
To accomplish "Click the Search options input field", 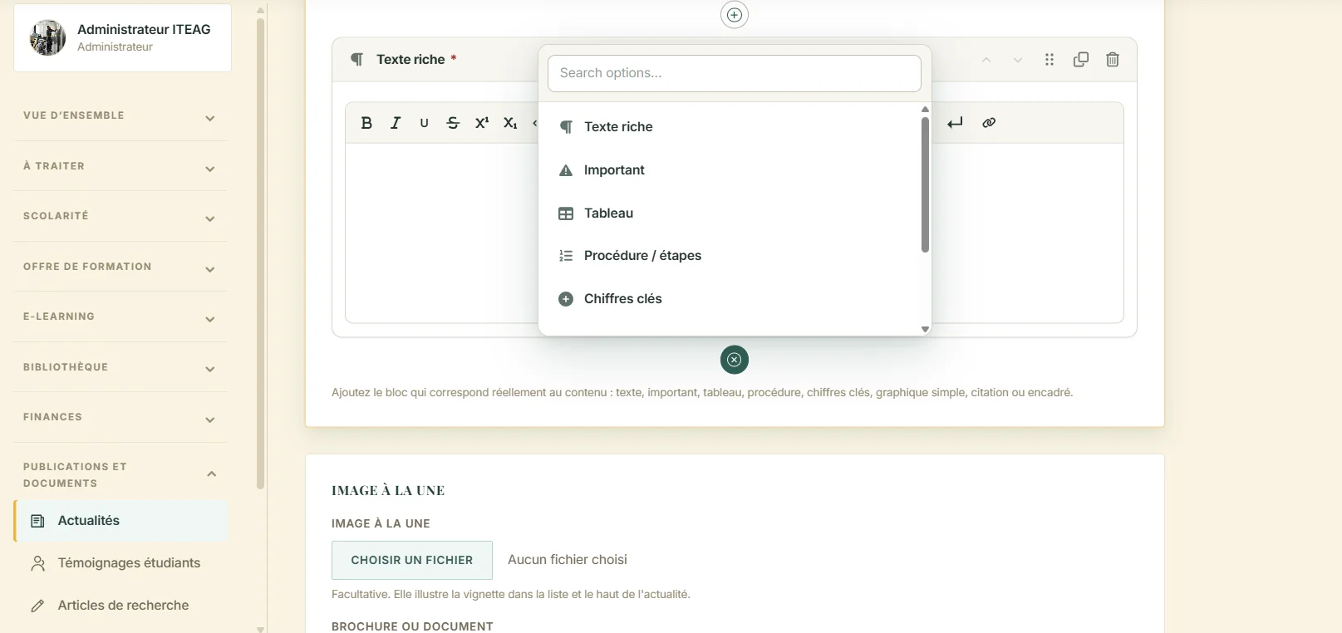I will [735, 73].
